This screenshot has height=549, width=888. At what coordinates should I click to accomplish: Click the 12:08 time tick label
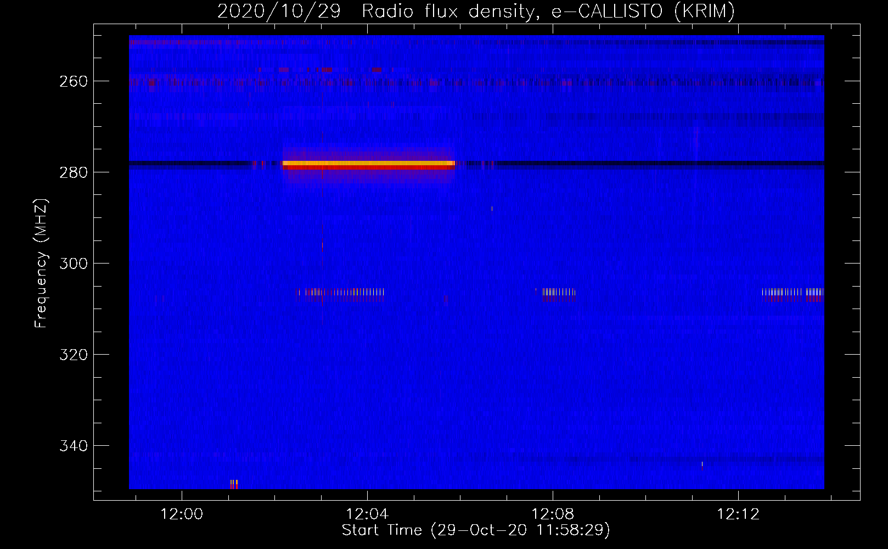pyautogui.click(x=553, y=514)
